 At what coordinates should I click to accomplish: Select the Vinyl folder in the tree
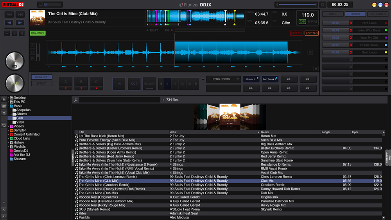click(20, 122)
